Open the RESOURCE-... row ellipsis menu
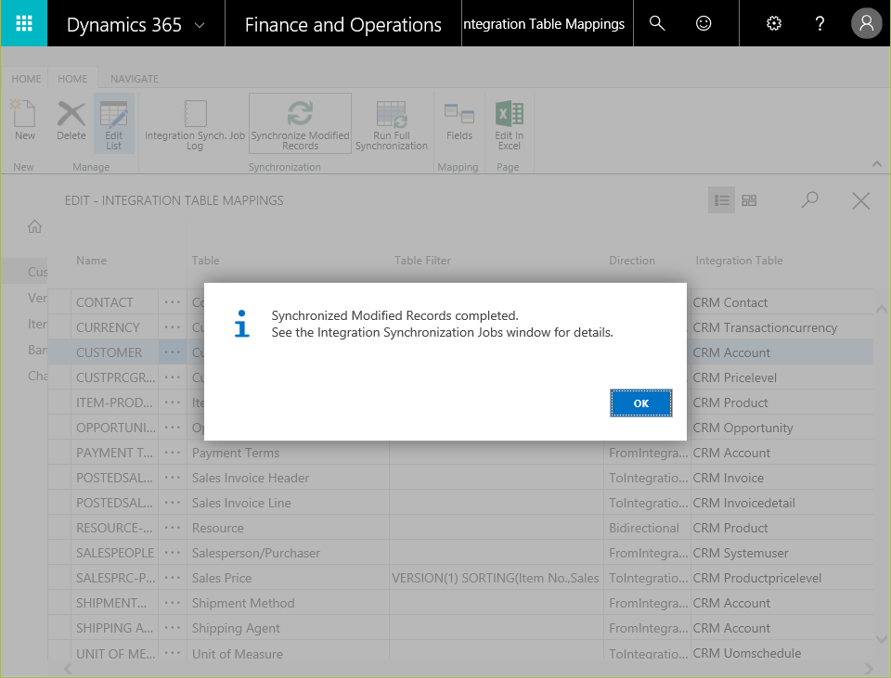891x678 pixels. click(173, 528)
